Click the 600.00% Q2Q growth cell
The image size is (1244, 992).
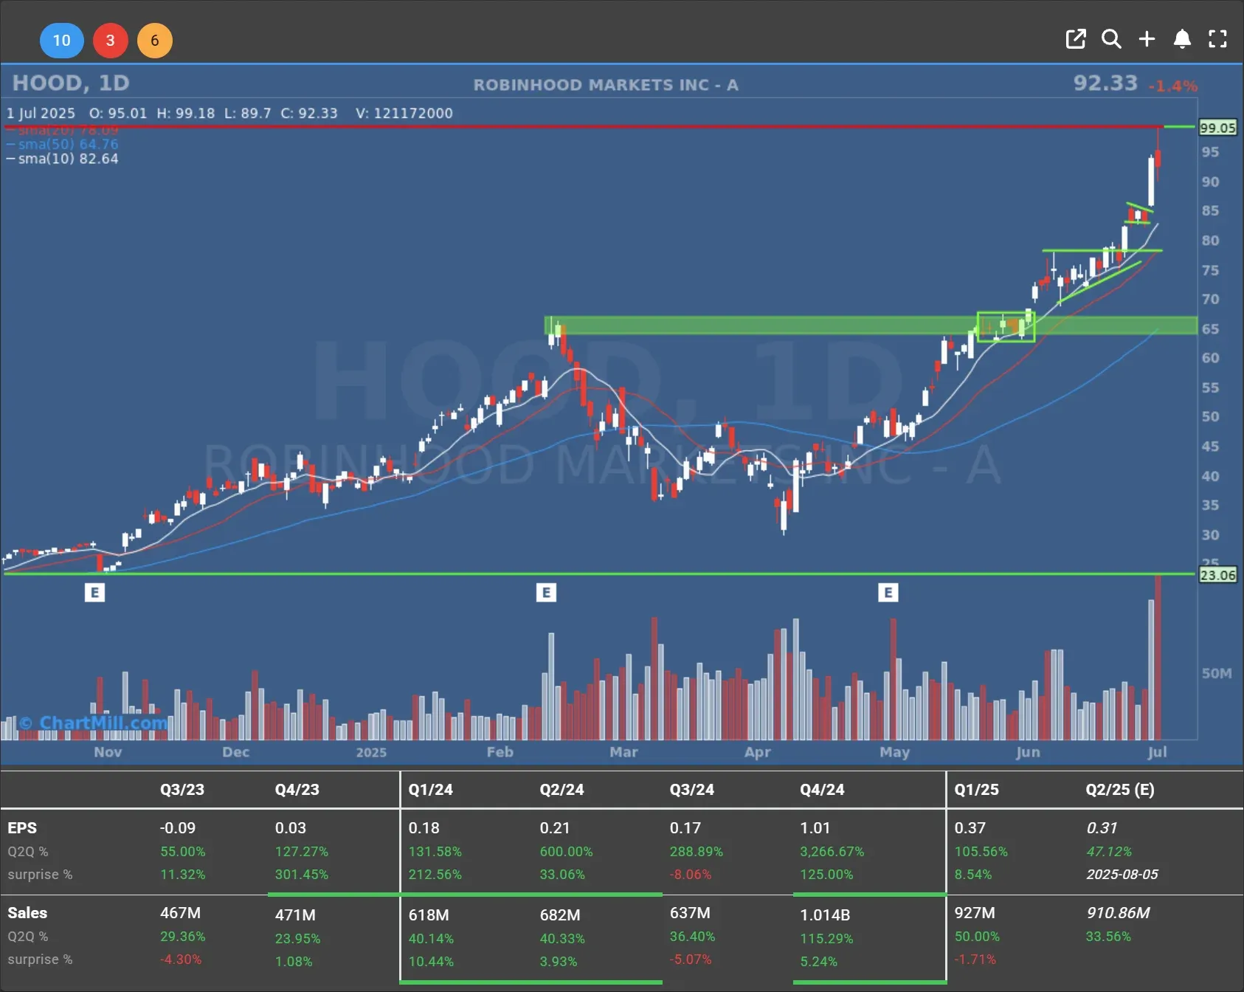tap(566, 851)
